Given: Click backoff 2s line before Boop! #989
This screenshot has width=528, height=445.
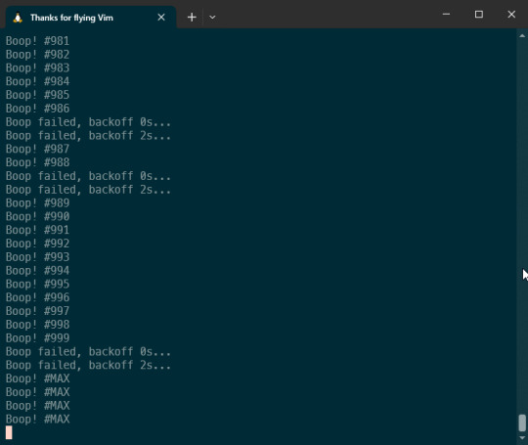Looking at the screenshot, I should coord(88,190).
